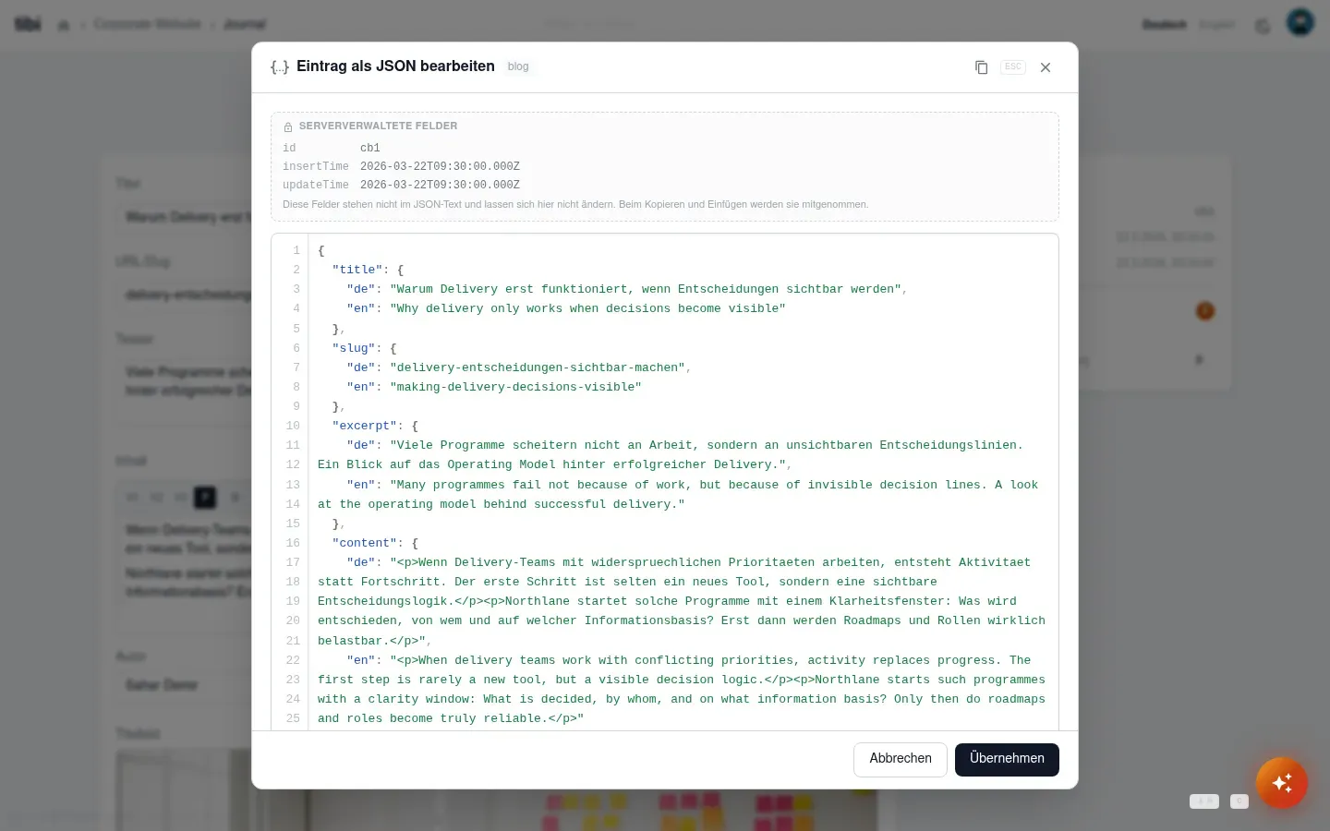
Task: Click the dialog title "Eintrag als JSON bearbeiten"
Action: 395,66
